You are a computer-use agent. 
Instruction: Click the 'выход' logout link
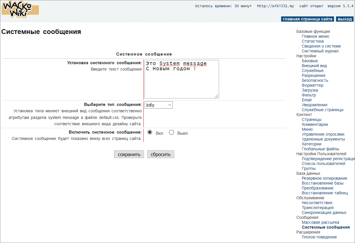tap(344, 19)
